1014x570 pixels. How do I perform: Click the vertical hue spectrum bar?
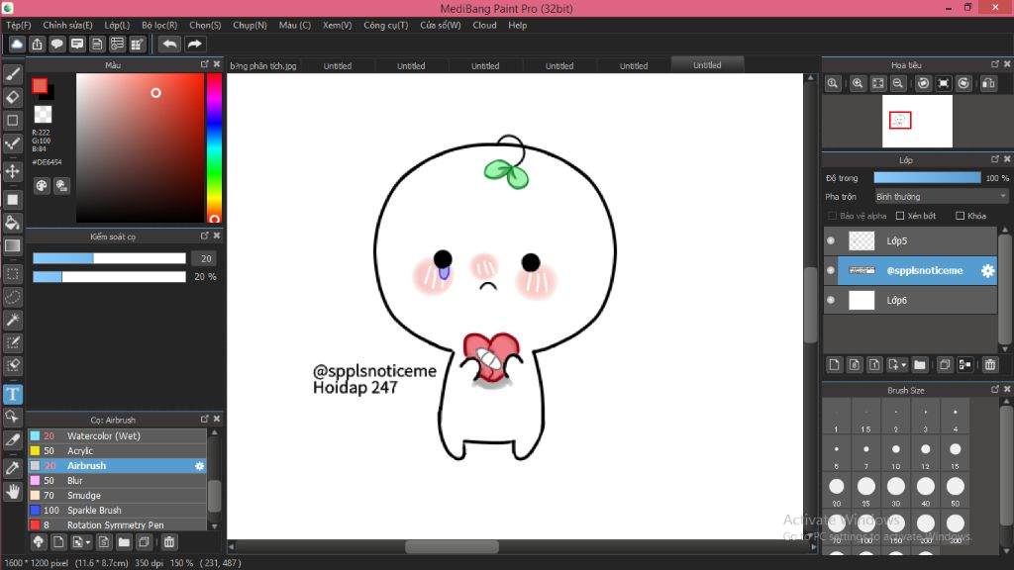coord(214,148)
